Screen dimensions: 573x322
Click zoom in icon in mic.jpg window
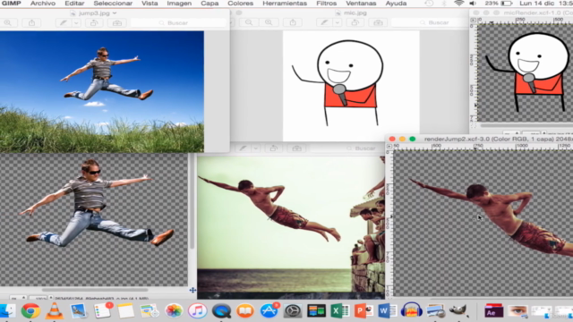(x=269, y=22)
